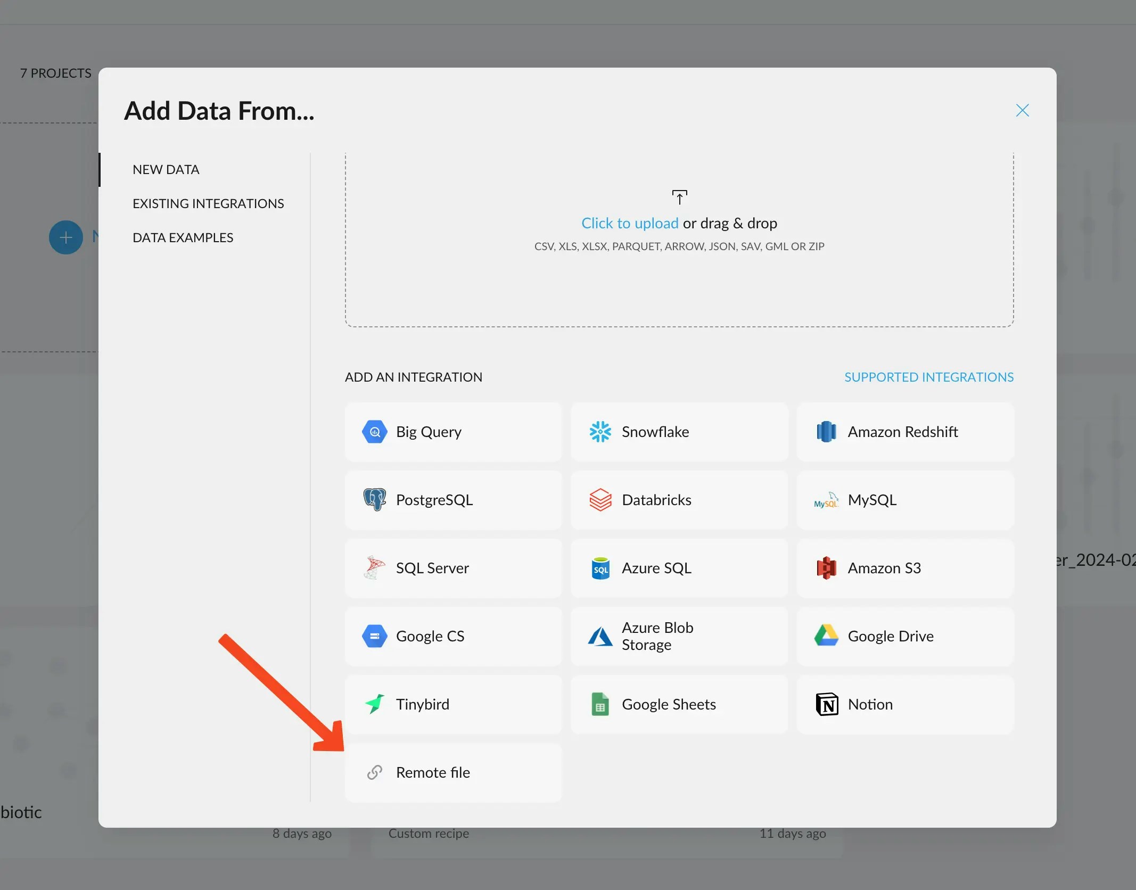
Task: Select the Google CS icon
Action: point(374,636)
